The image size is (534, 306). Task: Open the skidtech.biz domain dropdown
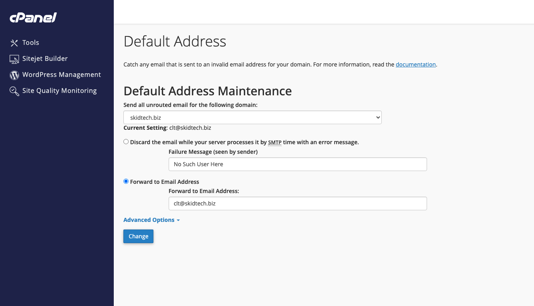point(252,118)
